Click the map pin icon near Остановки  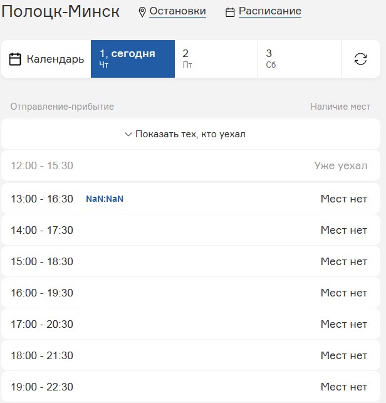142,12
